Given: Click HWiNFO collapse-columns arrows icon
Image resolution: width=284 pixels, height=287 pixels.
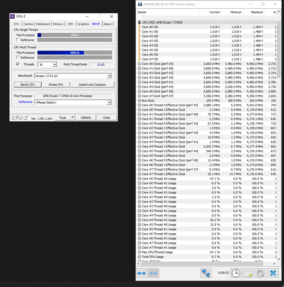Looking at the screenshot, I should coord(153,273).
